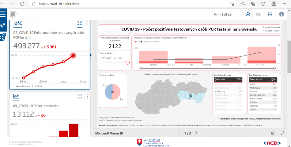Click Power BI share icon
This screenshot has width=291, height=147.
click(273, 133)
